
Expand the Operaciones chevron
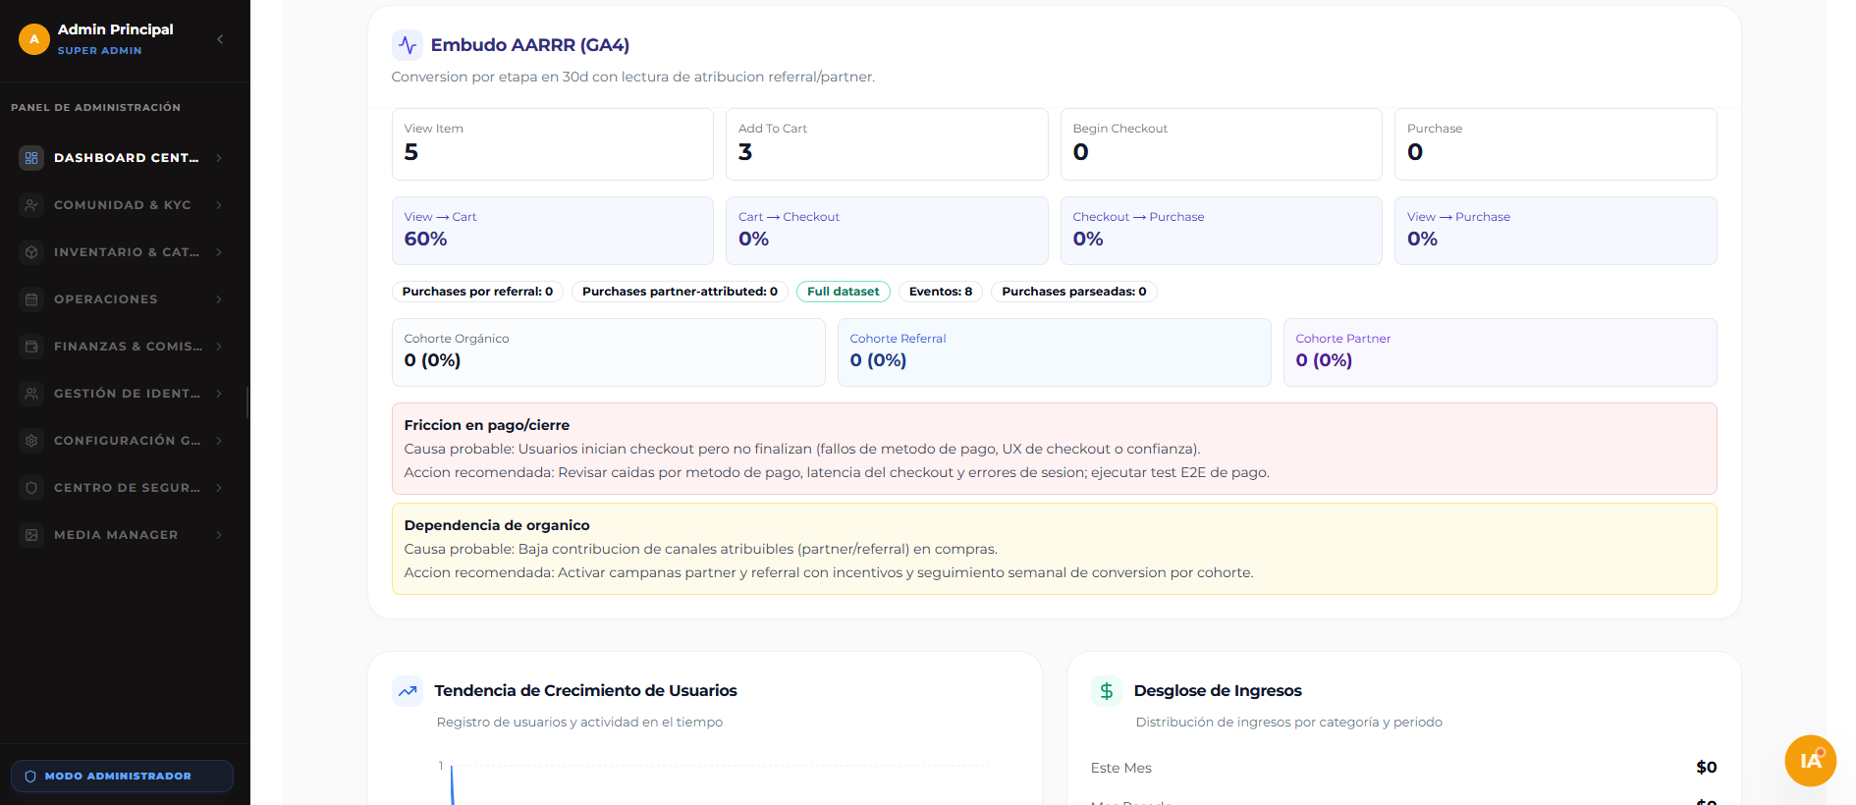coord(219,299)
